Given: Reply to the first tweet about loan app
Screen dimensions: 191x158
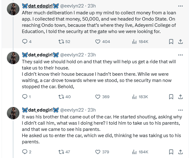Looking at the screenshot, I should [25, 41].
